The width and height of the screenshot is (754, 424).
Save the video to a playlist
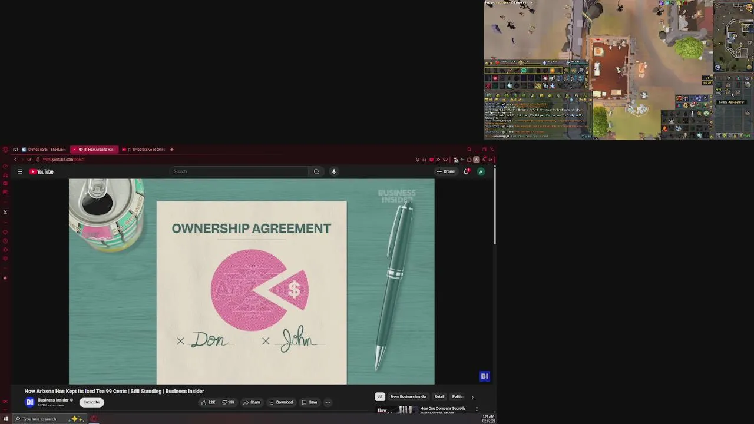(310, 402)
